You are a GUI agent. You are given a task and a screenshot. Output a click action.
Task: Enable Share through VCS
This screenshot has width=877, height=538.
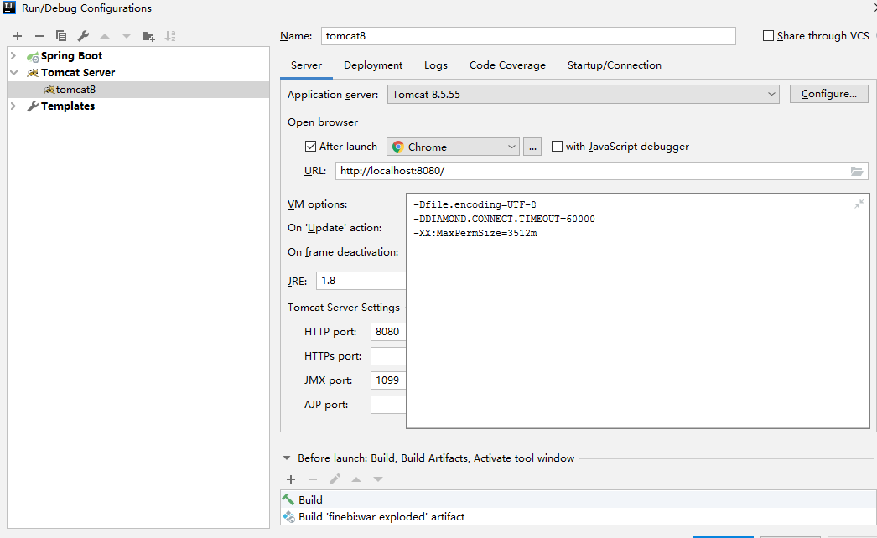click(x=767, y=35)
